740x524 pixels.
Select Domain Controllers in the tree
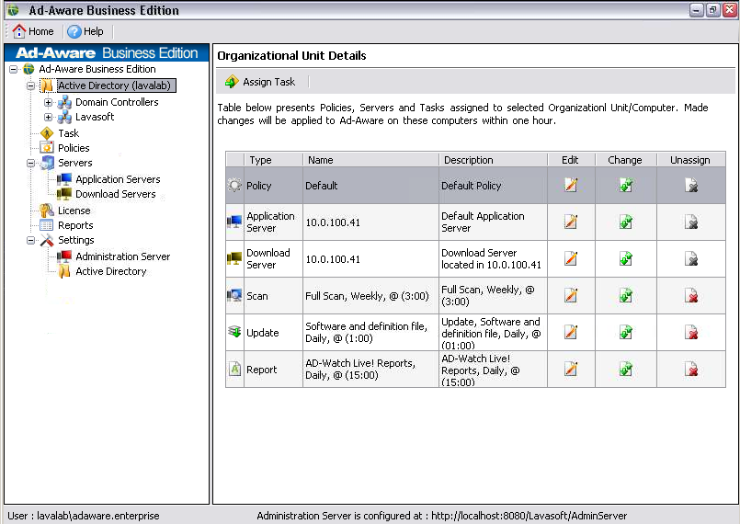click(x=117, y=102)
